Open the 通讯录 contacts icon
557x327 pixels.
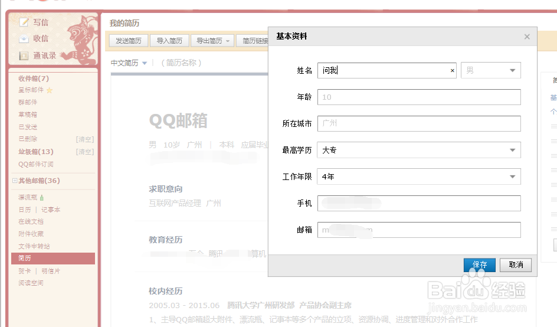coord(24,56)
